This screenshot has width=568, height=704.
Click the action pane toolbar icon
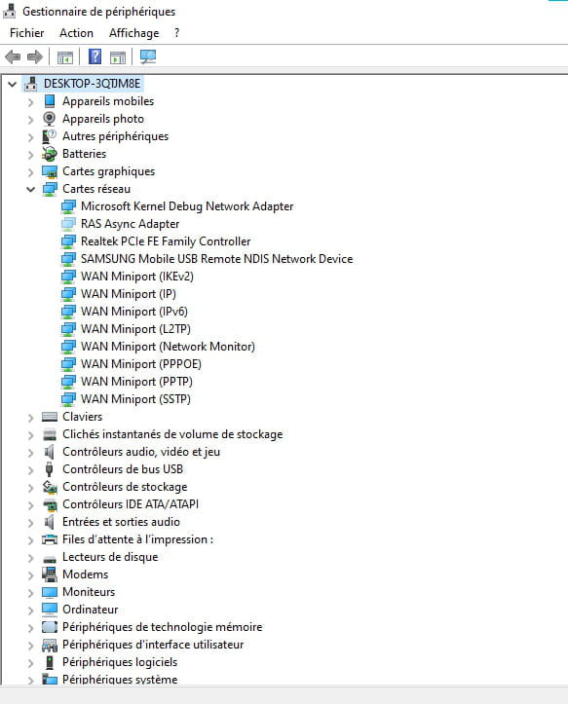click(x=118, y=57)
